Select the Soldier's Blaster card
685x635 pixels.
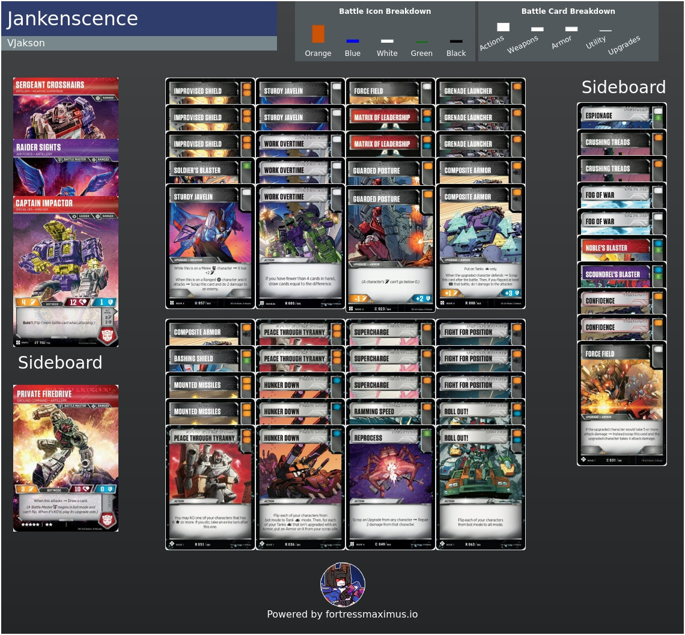(x=210, y=171)
